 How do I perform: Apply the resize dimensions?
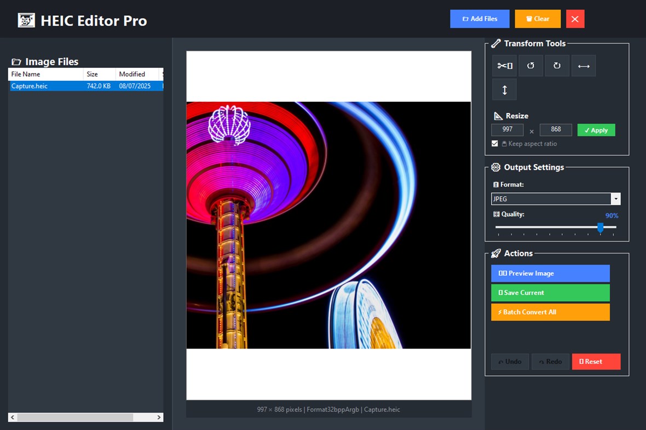(596, 130)
